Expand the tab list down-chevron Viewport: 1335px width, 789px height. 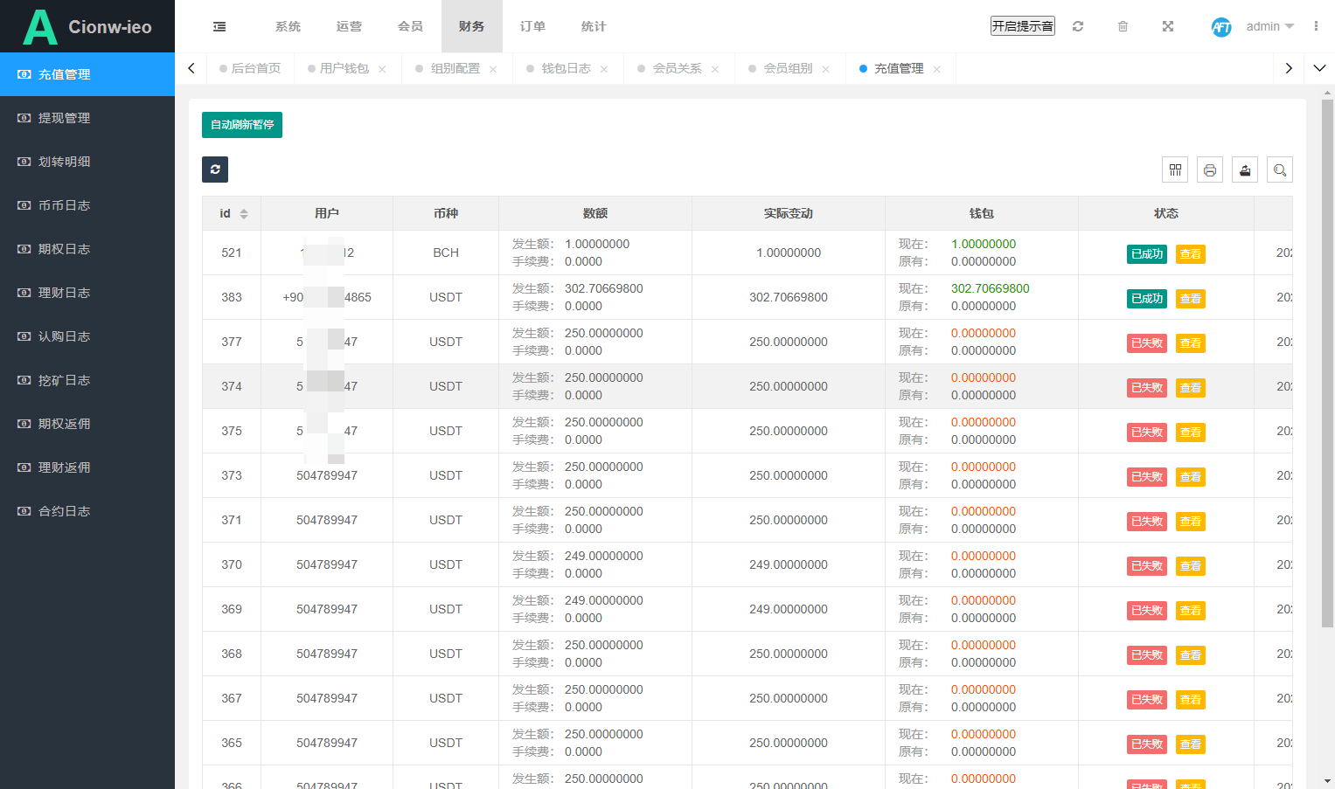point(1319,68)
